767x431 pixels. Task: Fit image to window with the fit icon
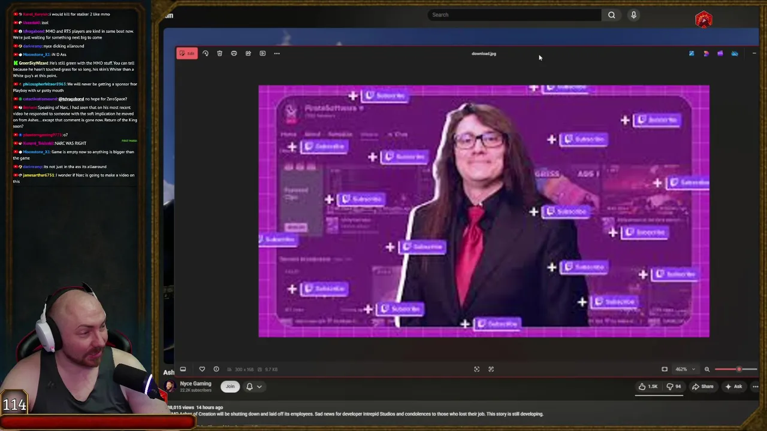coord(665,369)
